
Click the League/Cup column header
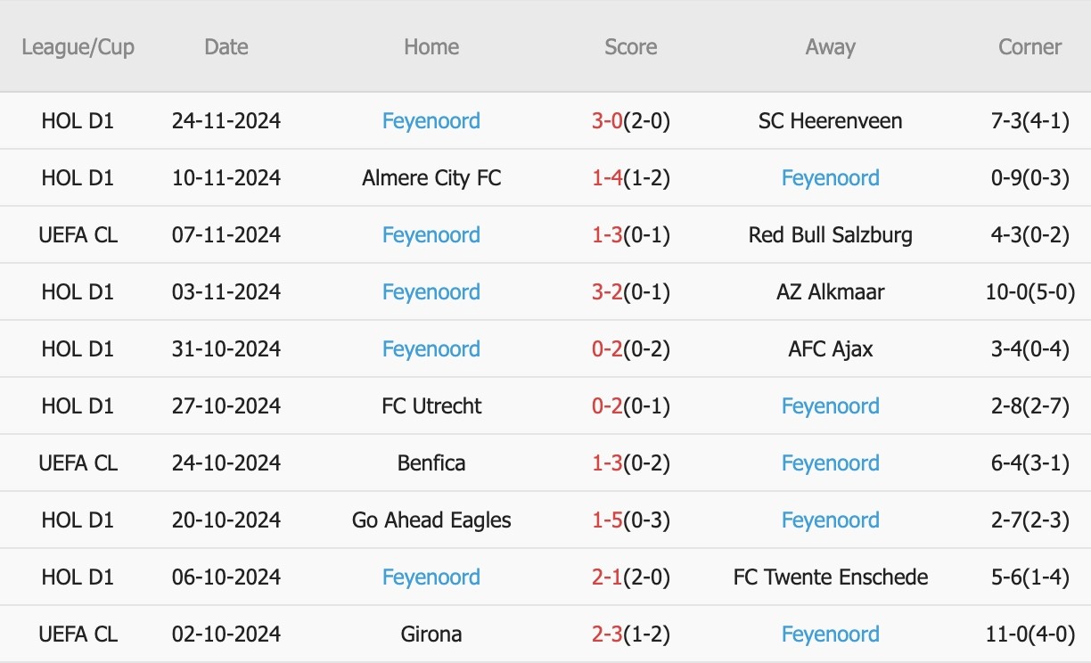[78, 47]
